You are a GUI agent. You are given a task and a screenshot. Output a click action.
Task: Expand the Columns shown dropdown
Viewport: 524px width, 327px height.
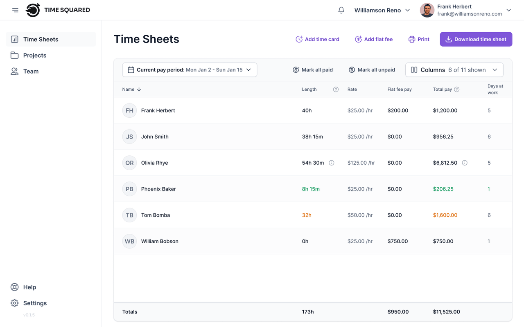[x=454, y=70]
